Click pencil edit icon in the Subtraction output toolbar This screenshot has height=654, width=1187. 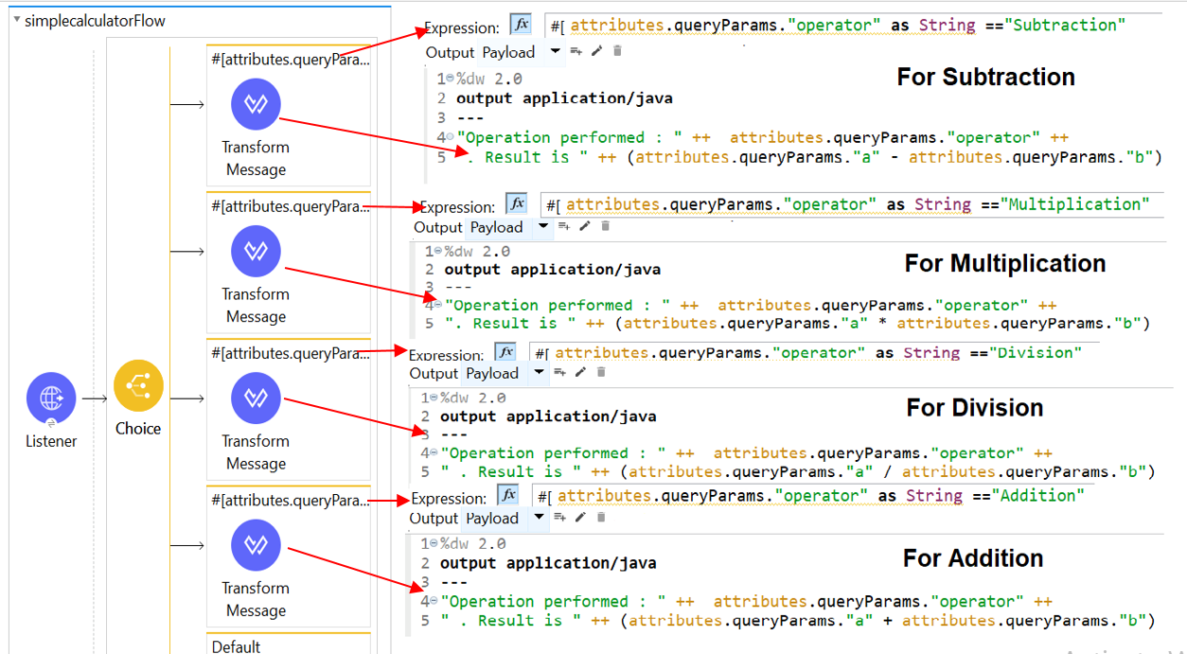(596, 51)
